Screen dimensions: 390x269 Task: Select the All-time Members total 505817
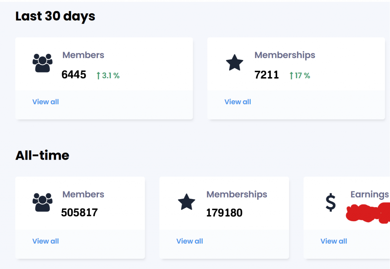coord(80,213)
